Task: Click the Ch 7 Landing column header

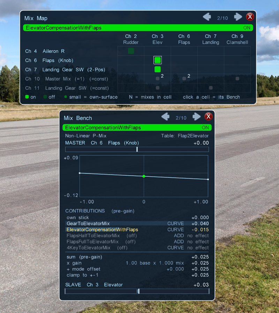Action: [211, 39]
